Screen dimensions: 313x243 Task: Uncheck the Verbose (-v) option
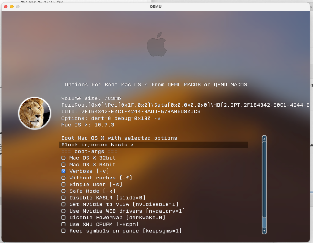tap(64, 171)
